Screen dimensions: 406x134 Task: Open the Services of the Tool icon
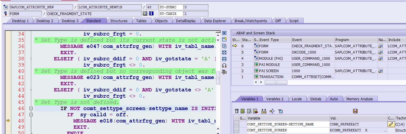[x=224, y=65]
